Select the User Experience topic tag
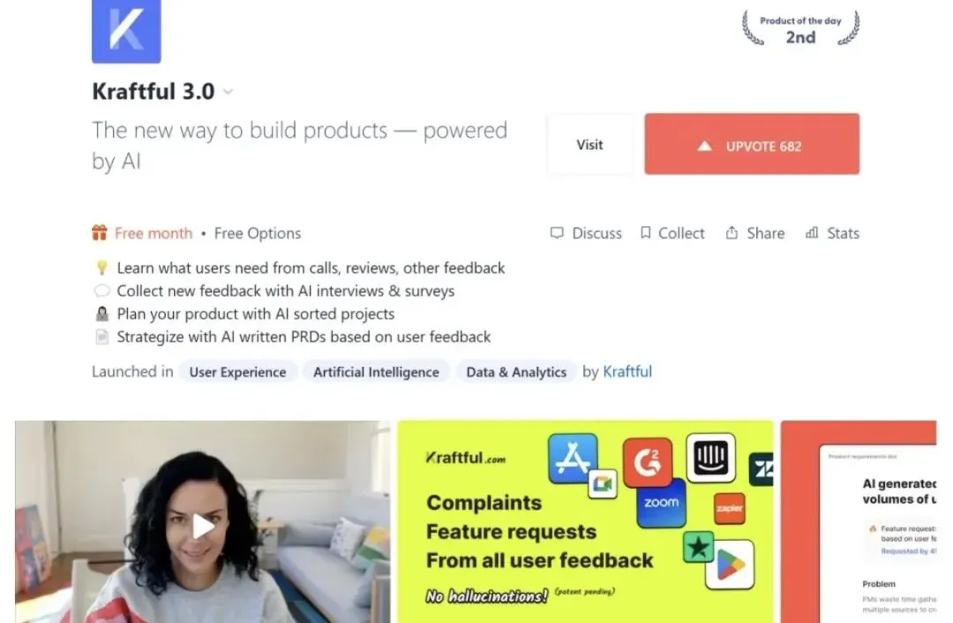This screenshot has width=953, height=623. (237, 372)
